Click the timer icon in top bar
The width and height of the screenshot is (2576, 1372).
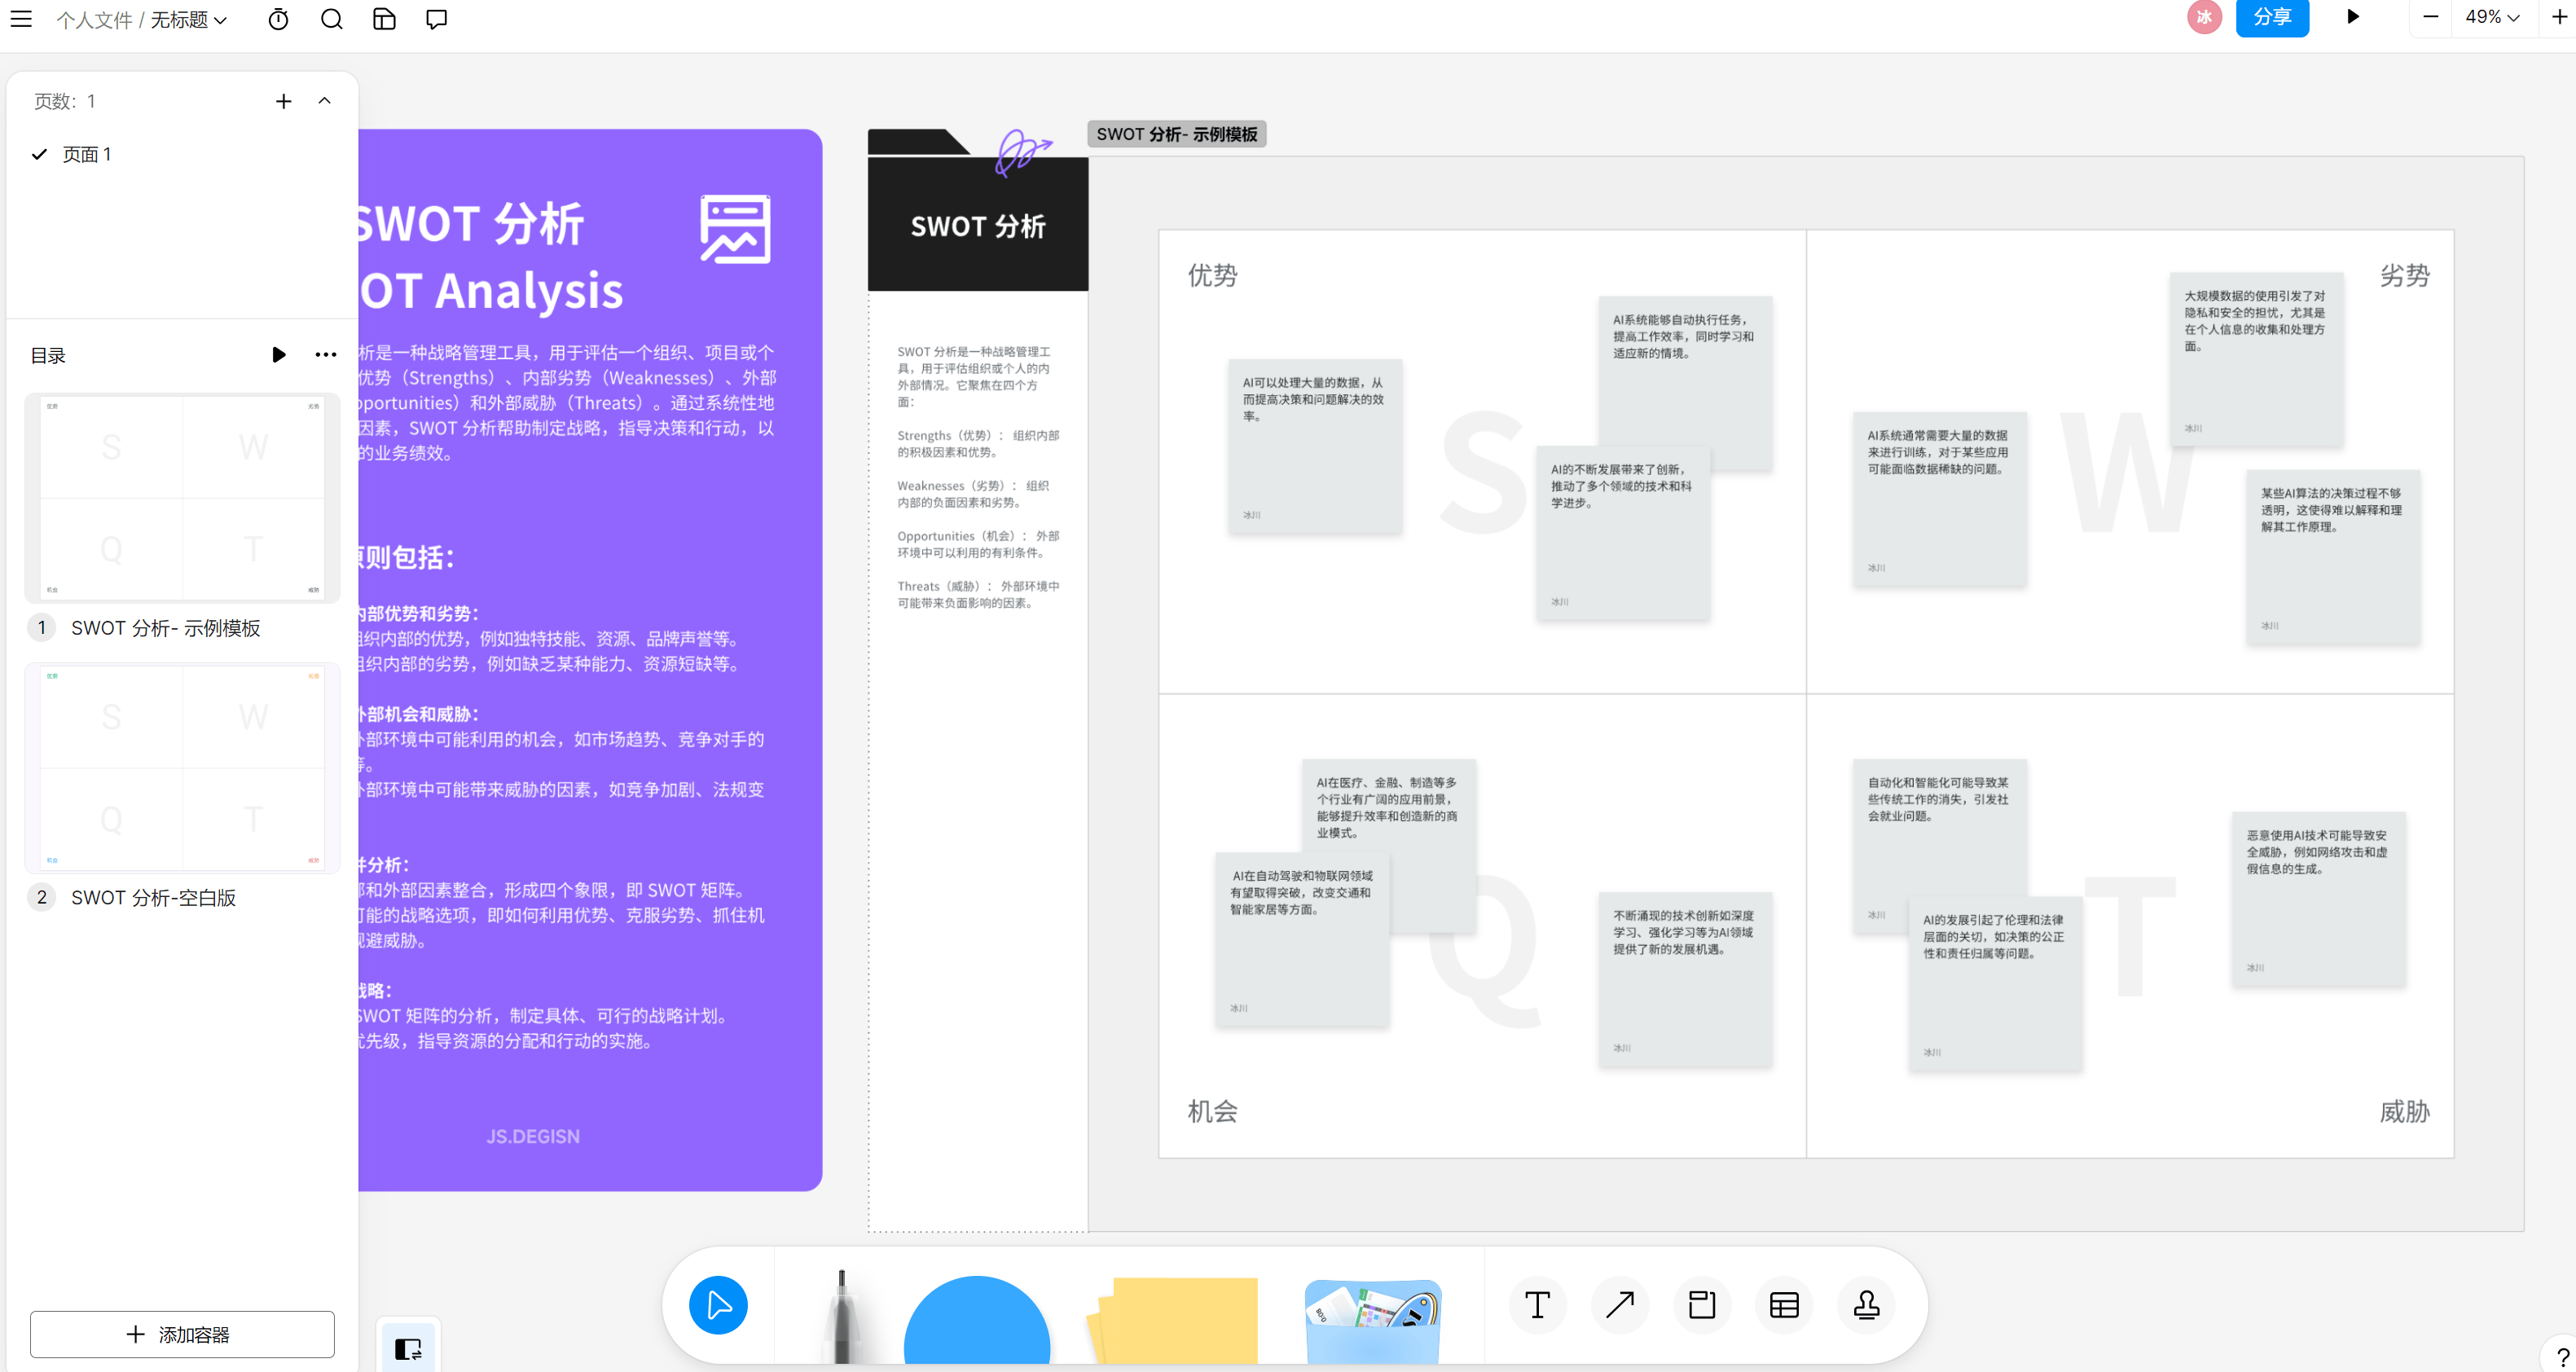click(278, 19)
